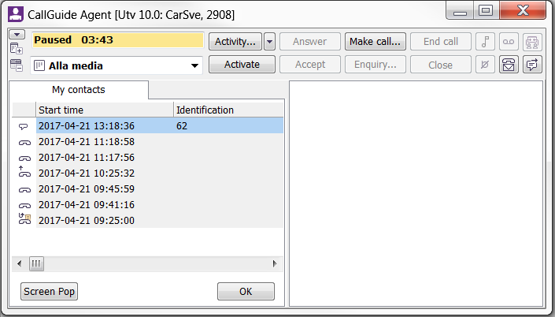555x317 pixels.
Task: Click the remove window icon with minus
Action: click(17, 65)
